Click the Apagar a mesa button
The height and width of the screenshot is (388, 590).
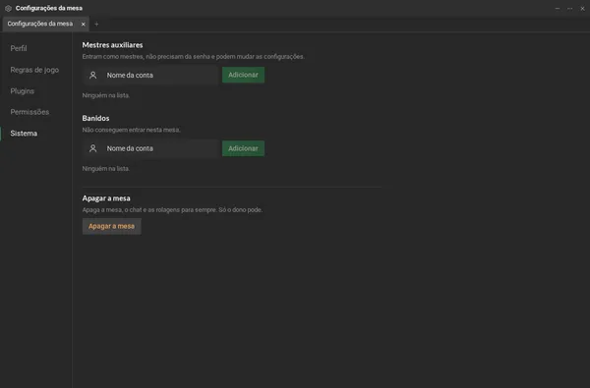coord(112,226)
